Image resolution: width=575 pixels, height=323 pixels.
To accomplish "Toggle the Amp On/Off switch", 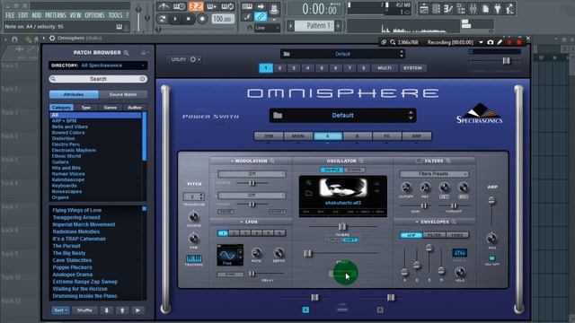I will coord(491,258).
